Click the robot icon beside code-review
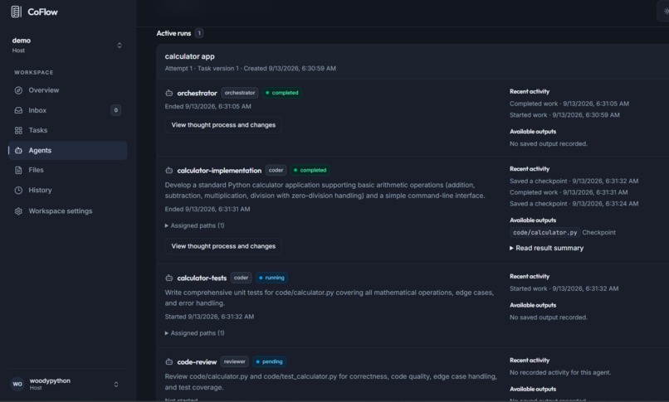This screenshot has width=669, height=402. pos(169,362)
